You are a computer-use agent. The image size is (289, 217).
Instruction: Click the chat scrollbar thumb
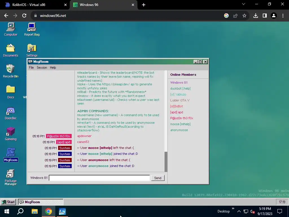point(166,162)
